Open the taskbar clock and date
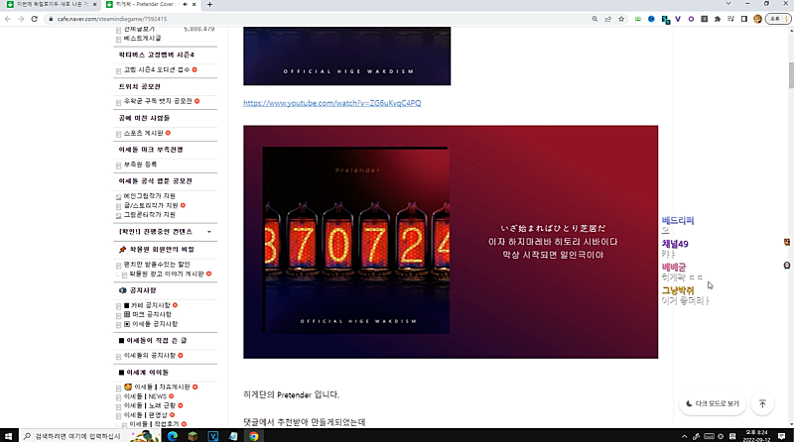 [x=756, y=436]
